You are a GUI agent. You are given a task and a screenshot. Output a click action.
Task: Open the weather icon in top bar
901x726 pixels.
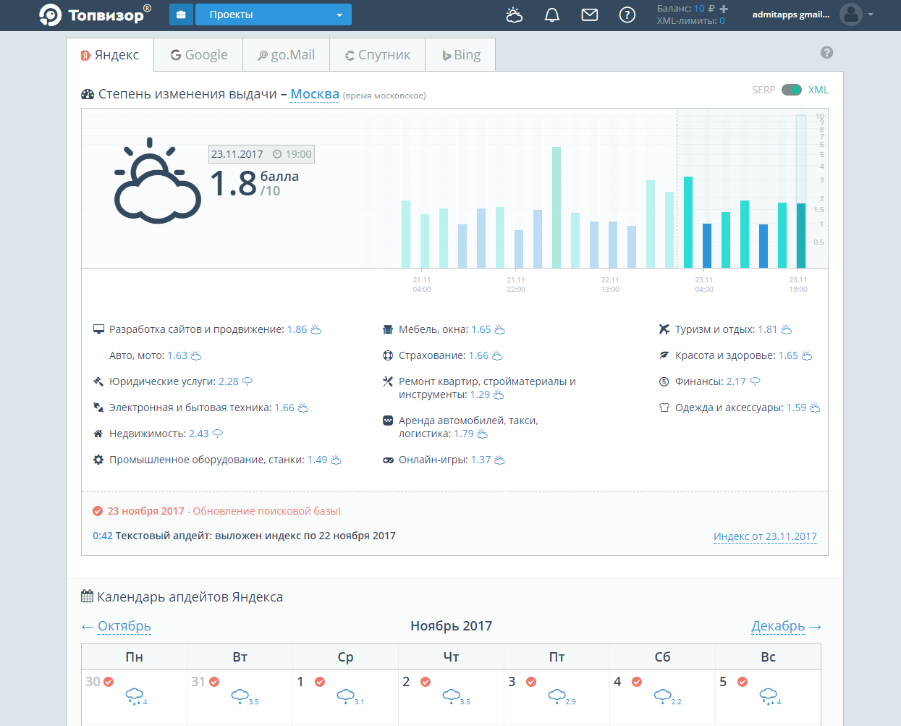coord(514,15)
